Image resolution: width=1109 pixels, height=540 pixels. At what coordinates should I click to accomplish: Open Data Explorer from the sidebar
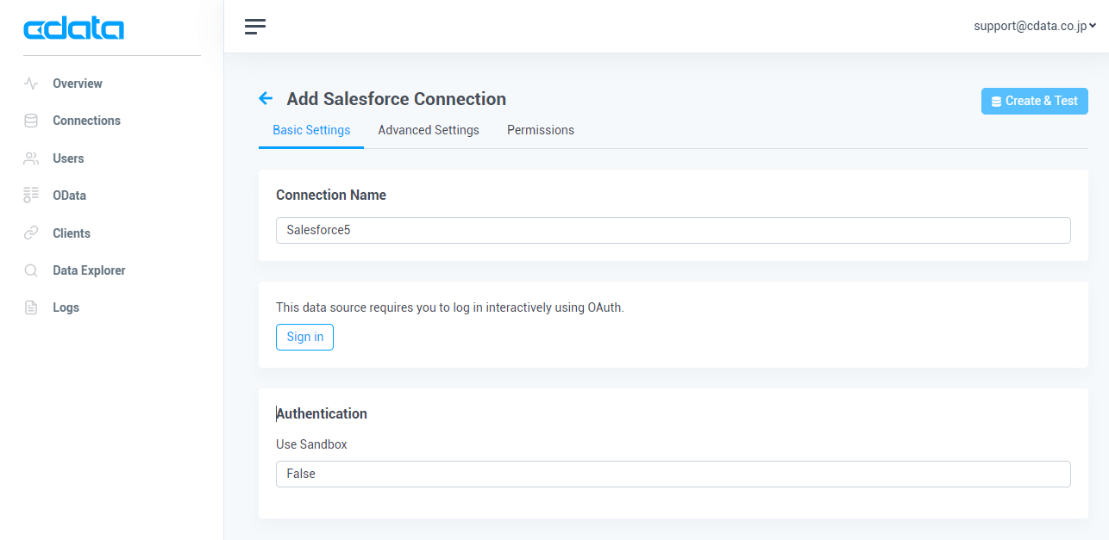89,270
